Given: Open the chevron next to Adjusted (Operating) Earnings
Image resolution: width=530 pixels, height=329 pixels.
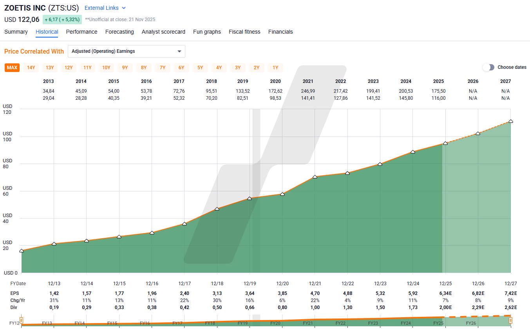Looking at the screenshot, I should (x=179, y=51).
